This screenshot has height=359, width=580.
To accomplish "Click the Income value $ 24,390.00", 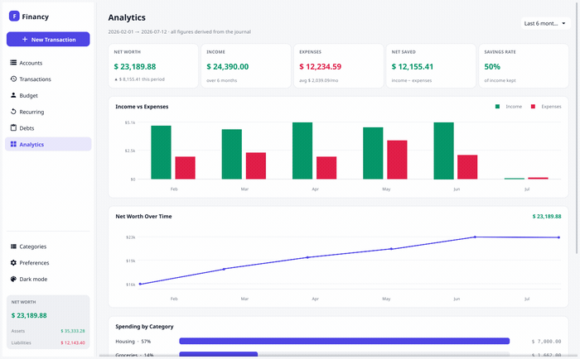I will [228, 66].
